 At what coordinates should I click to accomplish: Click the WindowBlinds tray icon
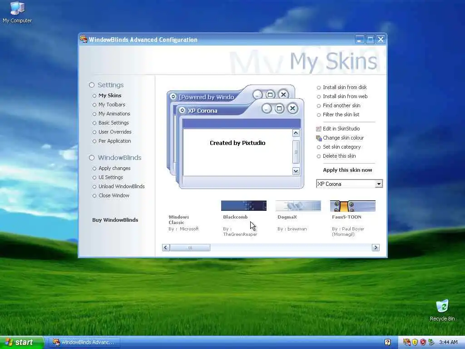coord(406,342)
